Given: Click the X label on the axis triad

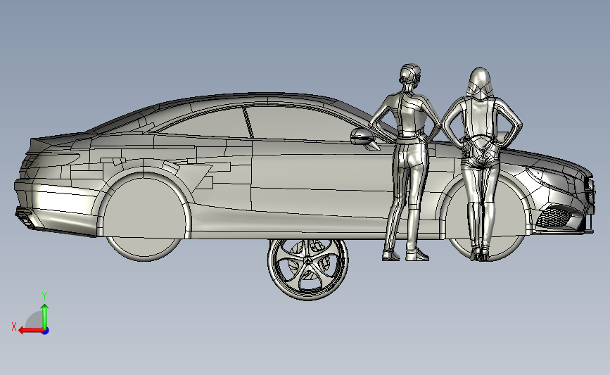Looking at the screenshot, I should pos(14,326).
